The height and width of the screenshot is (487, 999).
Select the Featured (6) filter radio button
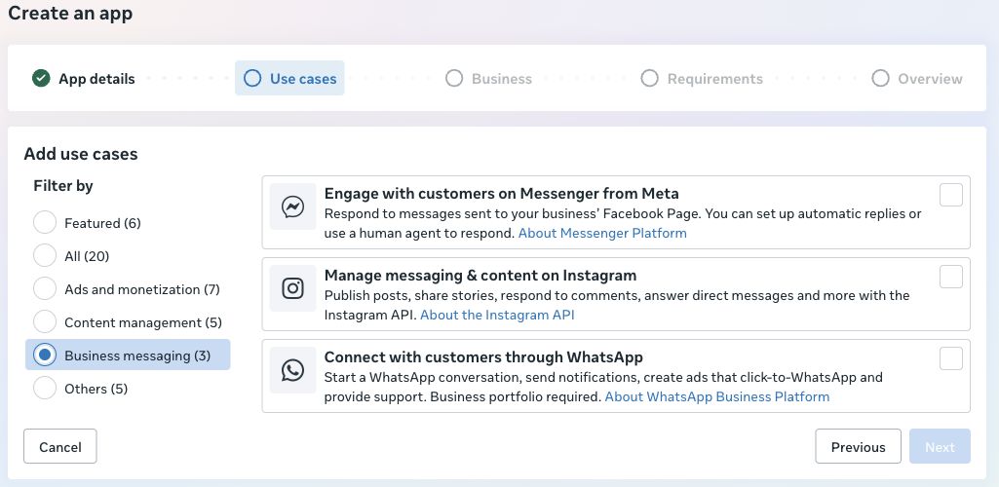point(45,223)
